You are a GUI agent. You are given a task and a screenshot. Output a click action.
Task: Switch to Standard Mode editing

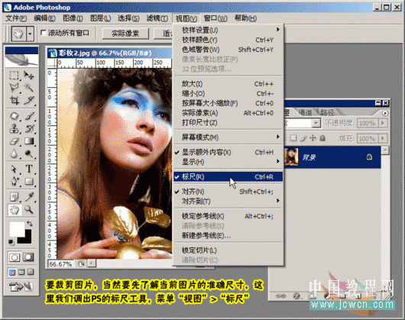pyautogui.click(x=14, y=257)
